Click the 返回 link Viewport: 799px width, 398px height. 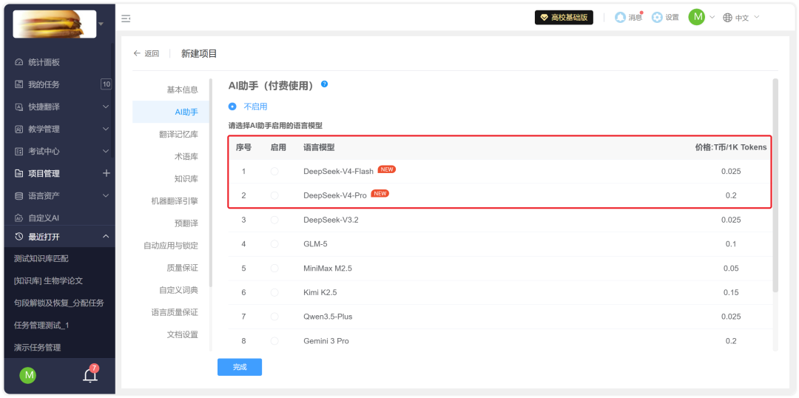coord(152,53)
